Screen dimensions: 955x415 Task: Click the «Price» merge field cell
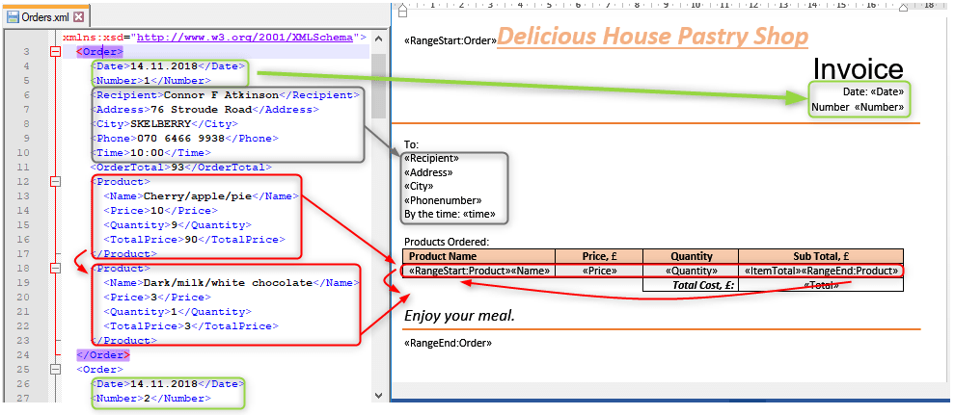[x=599, y=271]
